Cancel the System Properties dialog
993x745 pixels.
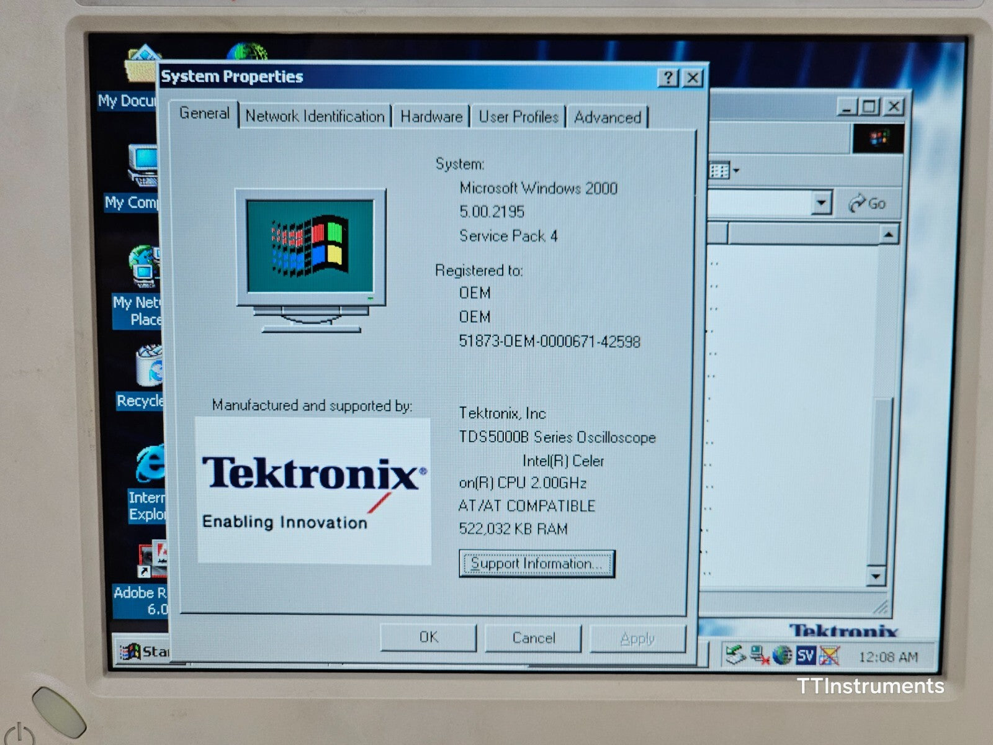532,638
